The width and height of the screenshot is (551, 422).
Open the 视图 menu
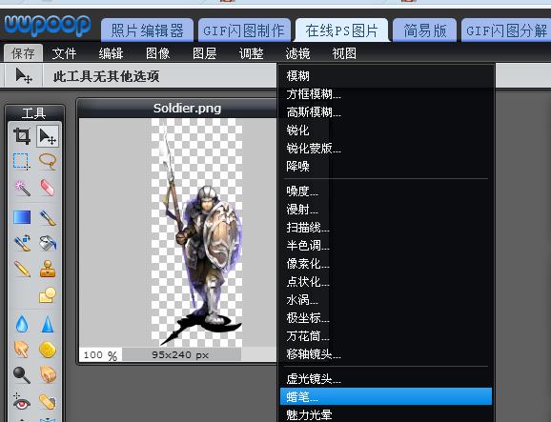point(344,53)
